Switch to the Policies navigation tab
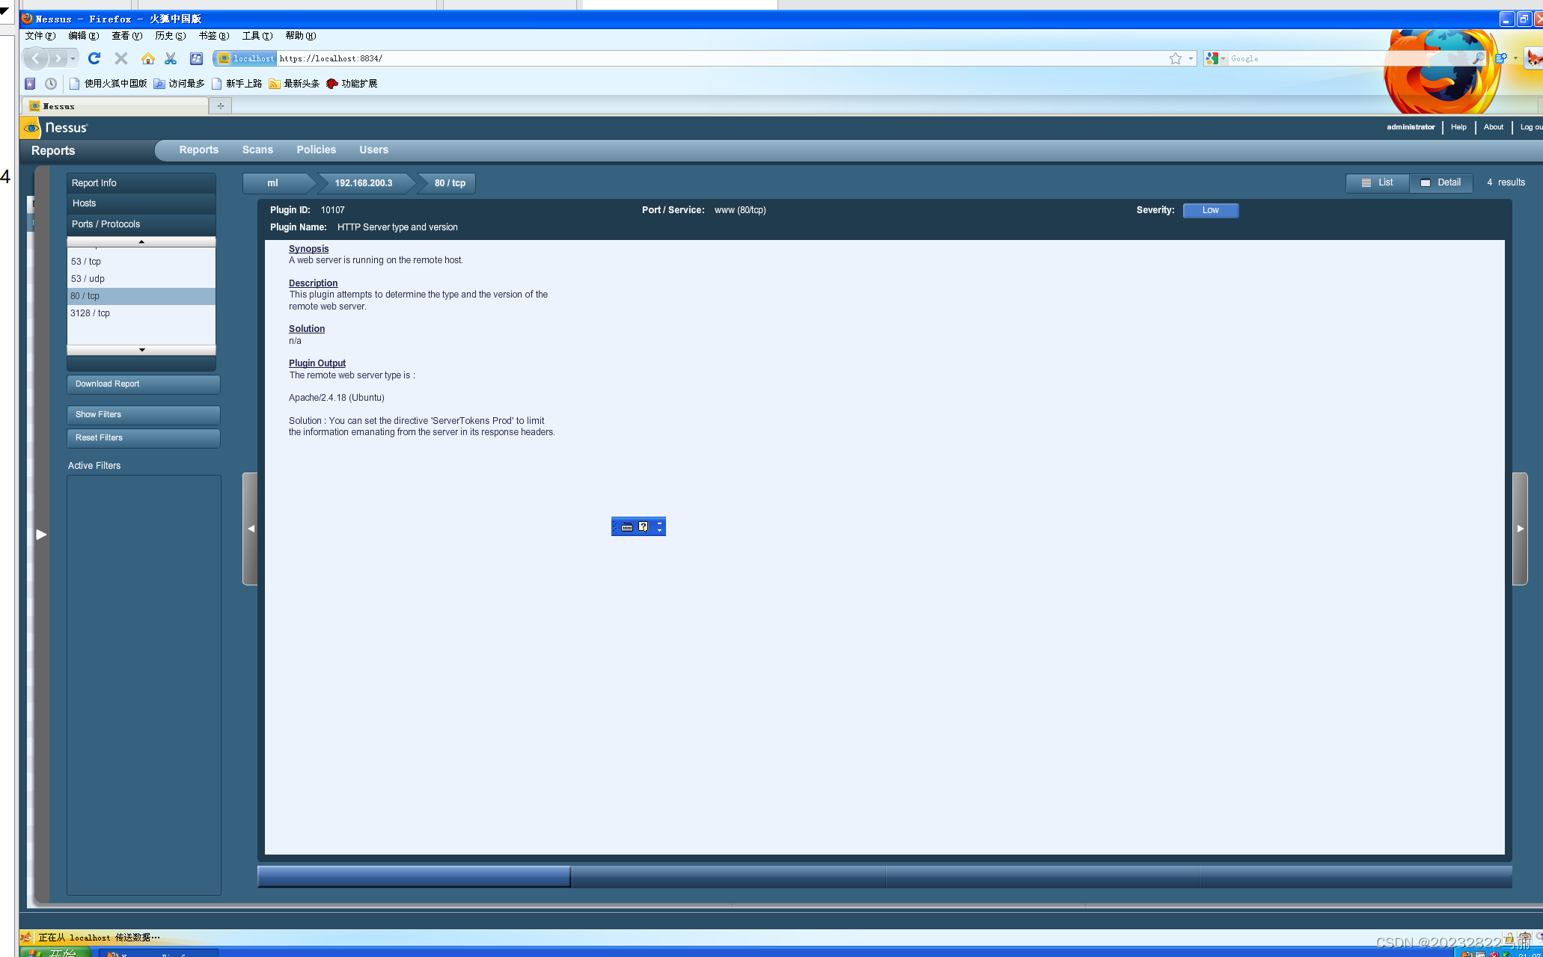This screenshot has width=1543, height=957. (316, 150)
